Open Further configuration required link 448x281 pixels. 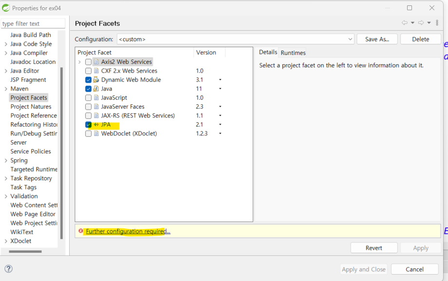click(x=128, y=231)
